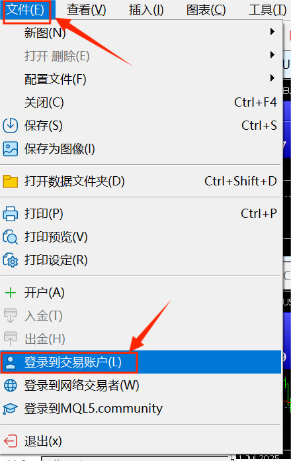291x461 pixels.
Task: Click the green plus icon for 开户(A)
Action: pos(11,293)
